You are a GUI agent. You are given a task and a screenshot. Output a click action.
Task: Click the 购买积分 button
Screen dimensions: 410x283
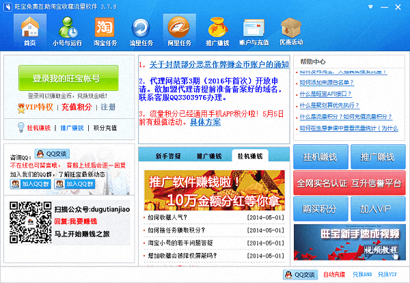click(x=321, y=209)
